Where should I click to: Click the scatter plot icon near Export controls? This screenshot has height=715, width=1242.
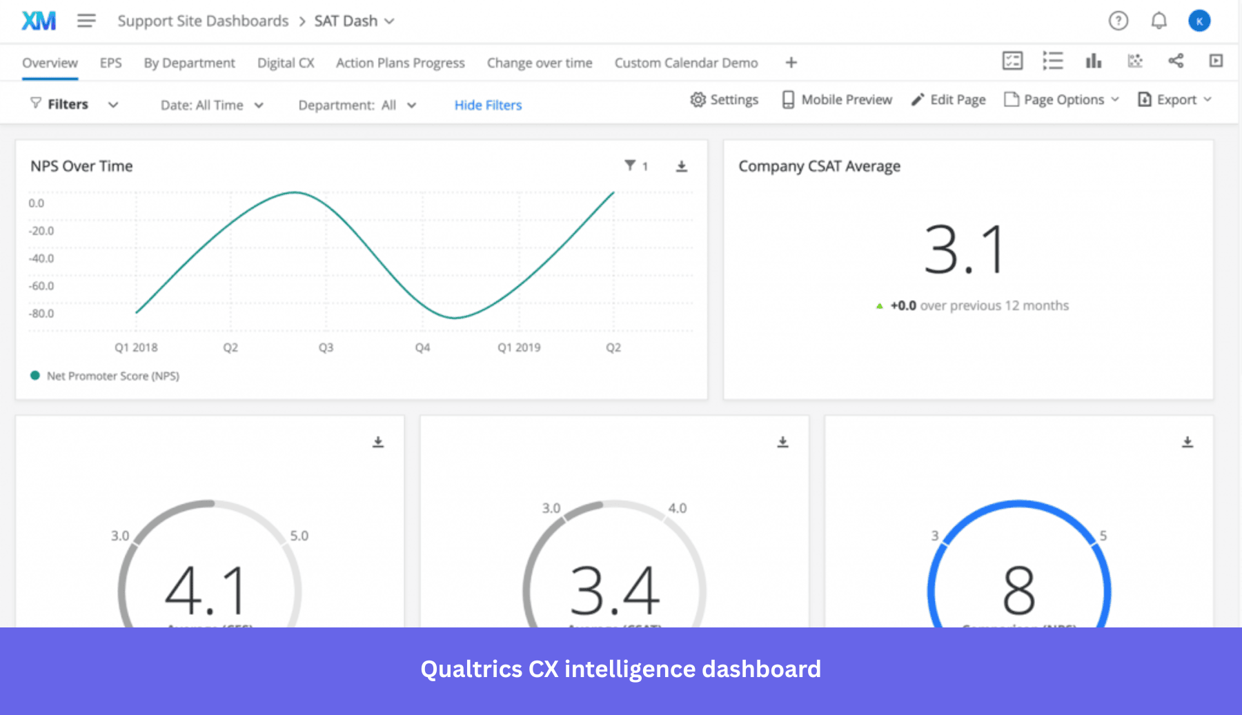tap(1134, 61)
